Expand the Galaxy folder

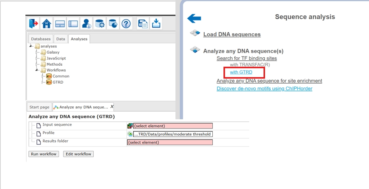(37, 52)
